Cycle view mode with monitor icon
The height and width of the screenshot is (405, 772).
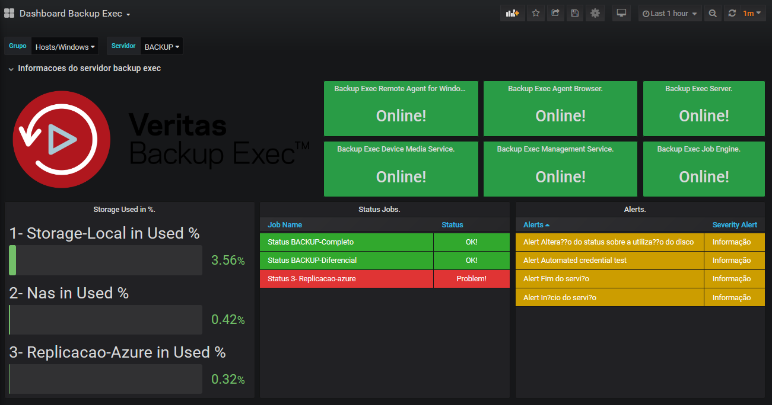621,13
